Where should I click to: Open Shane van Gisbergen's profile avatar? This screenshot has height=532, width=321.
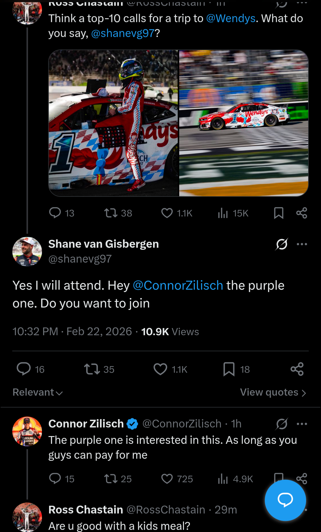27,252
